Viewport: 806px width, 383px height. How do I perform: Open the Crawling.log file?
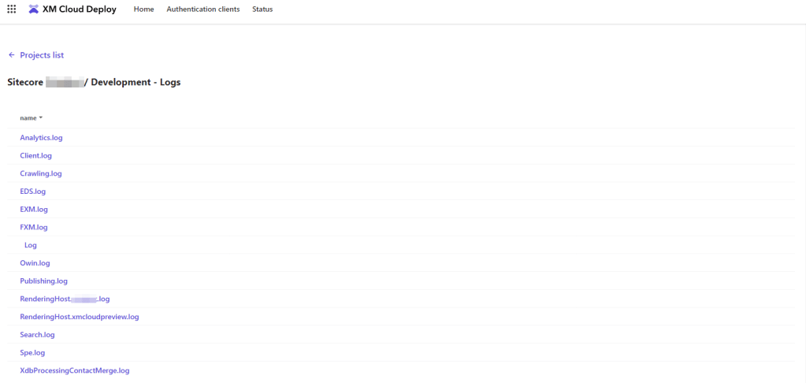(40, 173)
